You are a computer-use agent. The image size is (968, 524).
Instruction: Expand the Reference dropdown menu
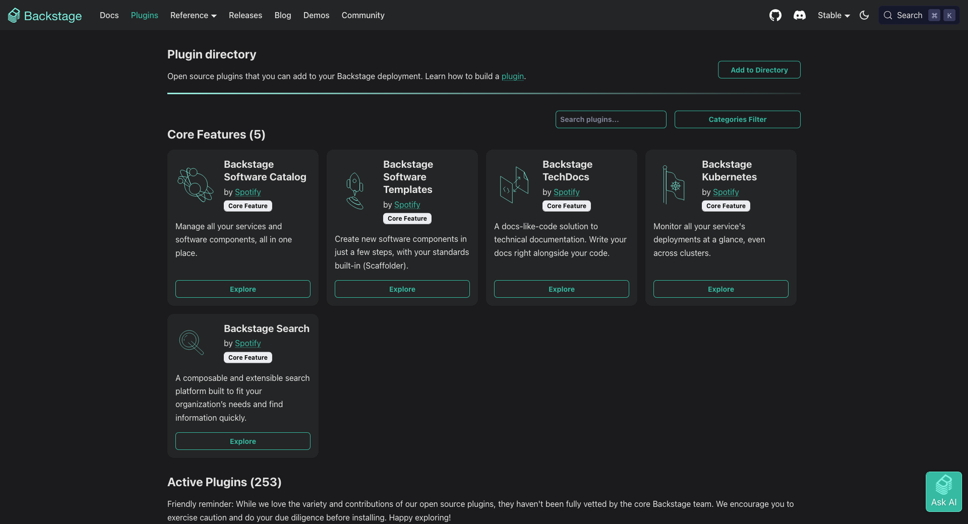tap(193, 15)
